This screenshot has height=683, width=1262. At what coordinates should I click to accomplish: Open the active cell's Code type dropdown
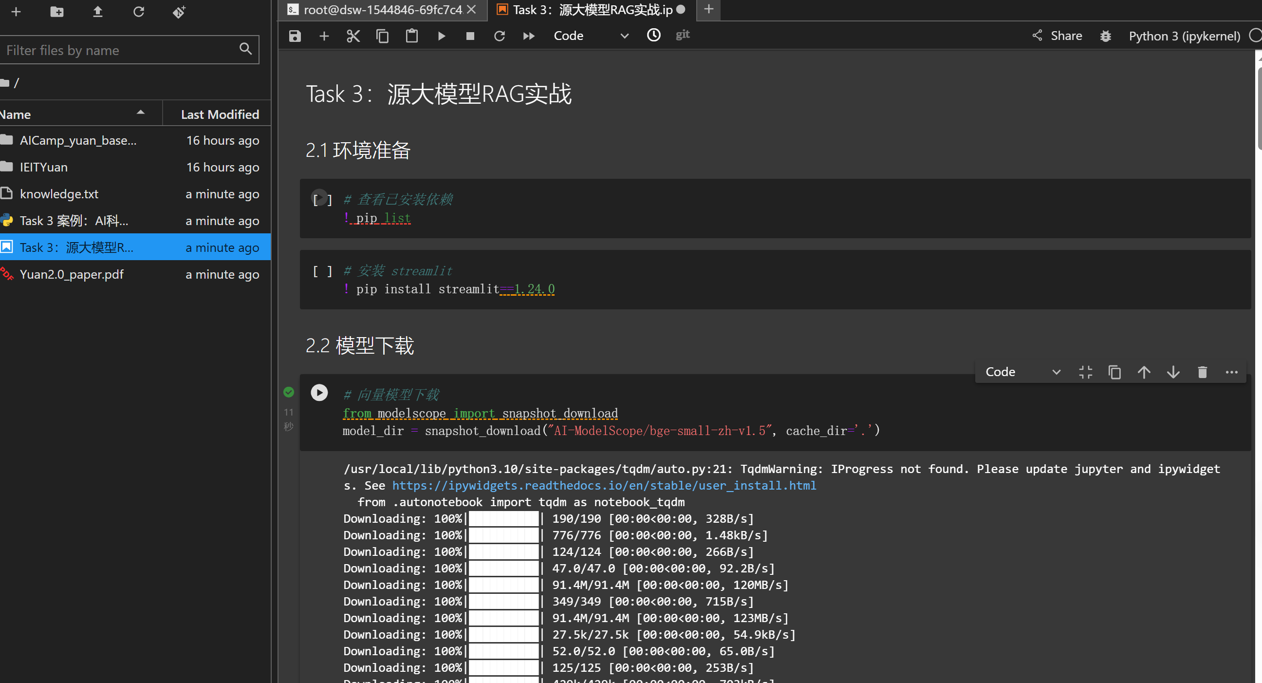click(1022, 372)
